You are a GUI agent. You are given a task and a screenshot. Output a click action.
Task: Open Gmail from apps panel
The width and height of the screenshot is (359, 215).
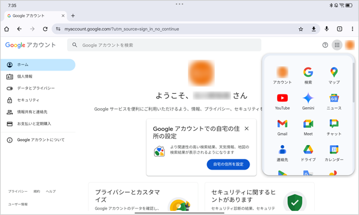coord(282,127)
